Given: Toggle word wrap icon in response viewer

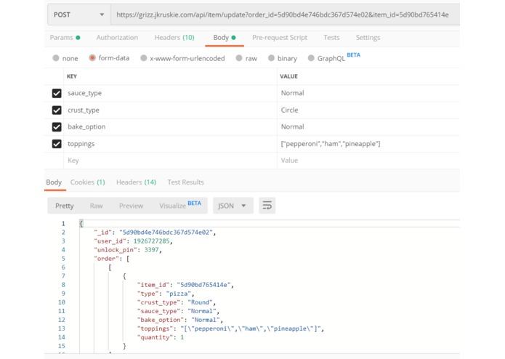Looking at the screenshot, I should tap(267, 206).
